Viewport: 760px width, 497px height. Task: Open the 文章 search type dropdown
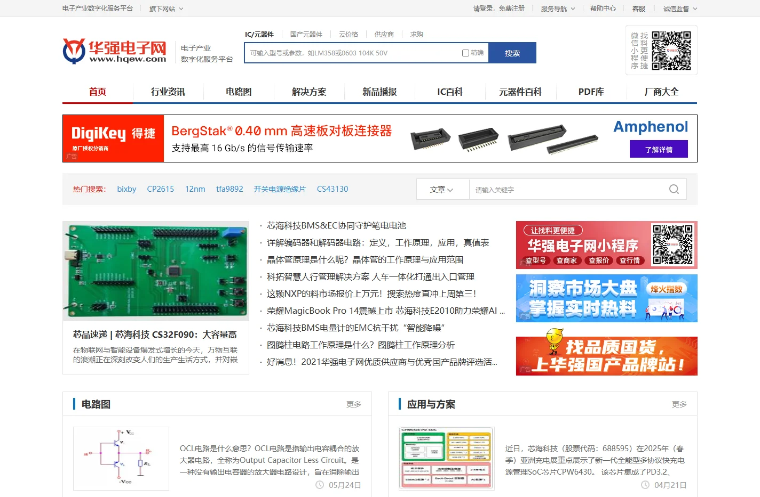point(442,190)
